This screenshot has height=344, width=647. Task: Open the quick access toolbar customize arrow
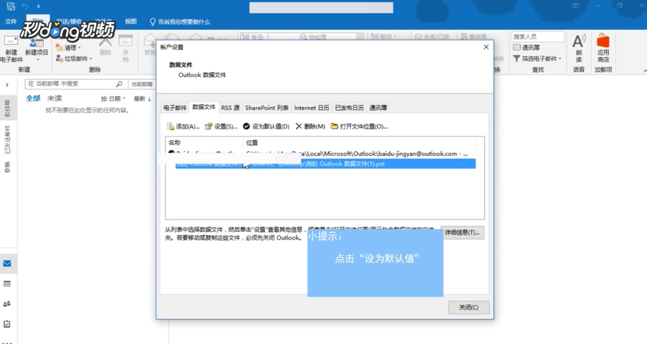(38, 6)
